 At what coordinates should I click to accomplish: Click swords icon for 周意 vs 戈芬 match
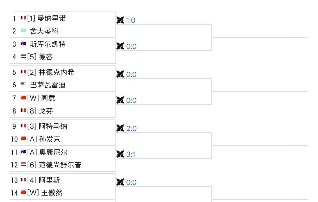120,100
